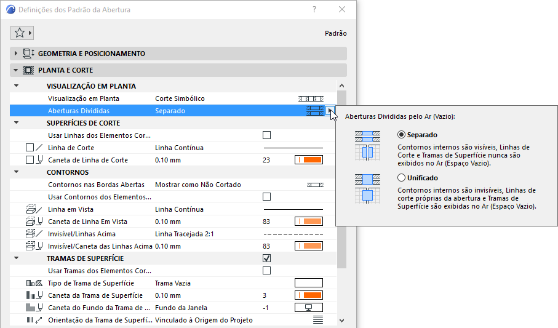Open the Mostrar como Não Cortado dropdown
The width and height of the screenshot is (558, 328).
198,185
